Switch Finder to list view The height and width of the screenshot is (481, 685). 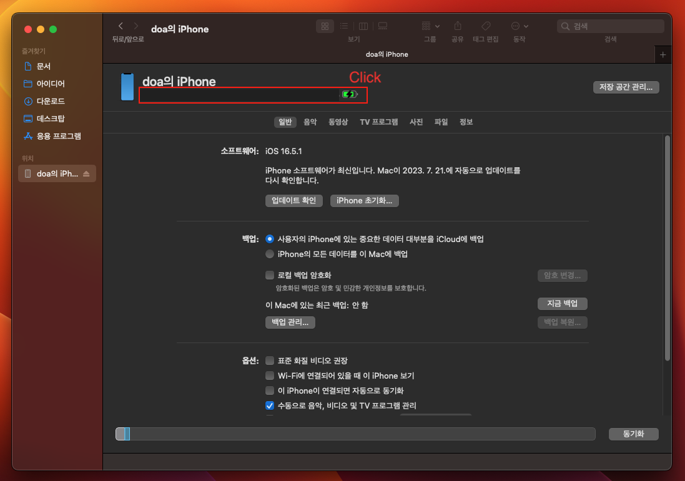[344, 26]
